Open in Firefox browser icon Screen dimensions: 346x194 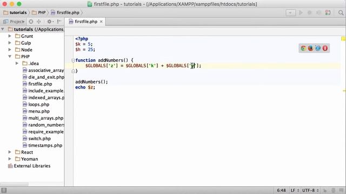[x=310, y=48]
